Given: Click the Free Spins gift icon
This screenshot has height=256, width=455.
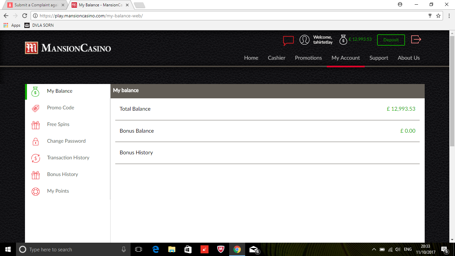Looking at the screenshot, I should coord(36,125).
